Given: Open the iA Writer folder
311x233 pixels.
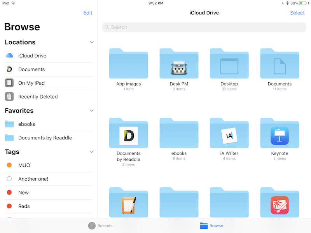Looking at the screenshot, I should pyautogui.click(x=229, y=134).
